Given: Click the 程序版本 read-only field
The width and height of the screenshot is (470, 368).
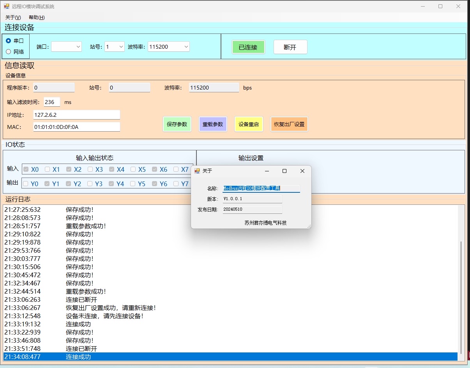Looking at the screenshot, I should click(54, 88).
